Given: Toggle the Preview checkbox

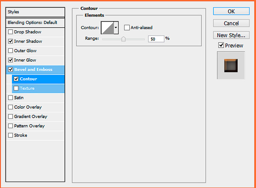Looking at the screenshot, I should coord(221,45).
